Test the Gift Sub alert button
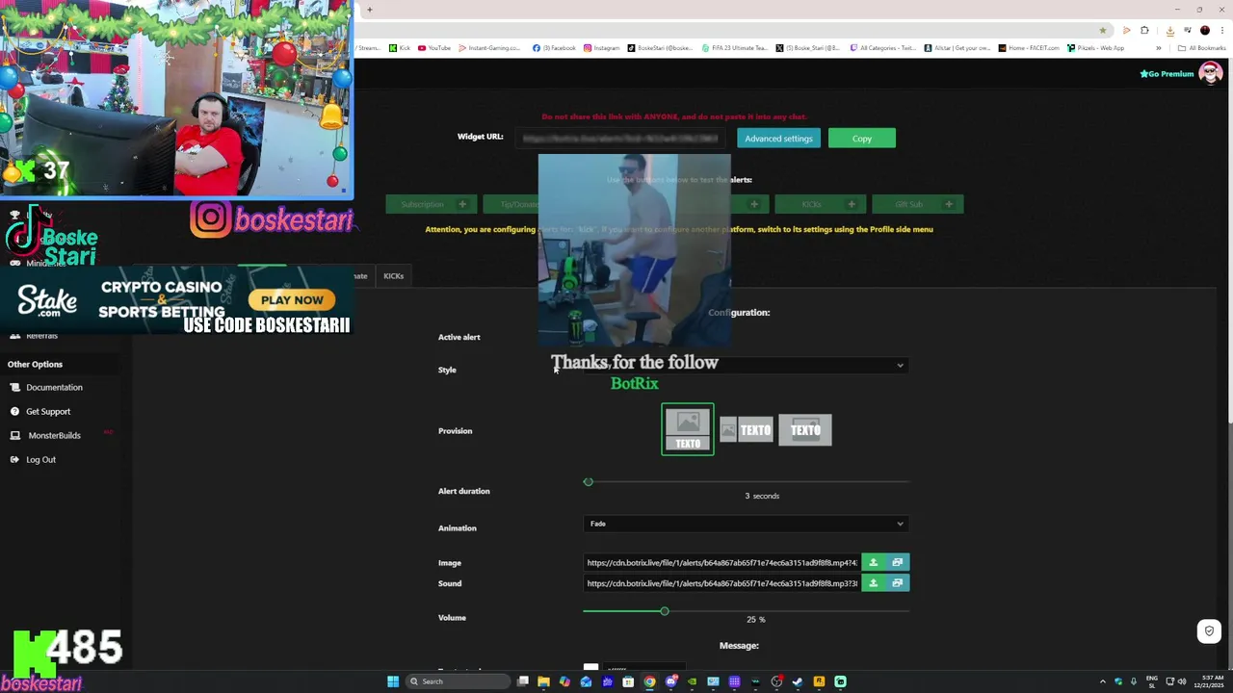This screenshot has width=1233, height=693. tap(918, 204)
